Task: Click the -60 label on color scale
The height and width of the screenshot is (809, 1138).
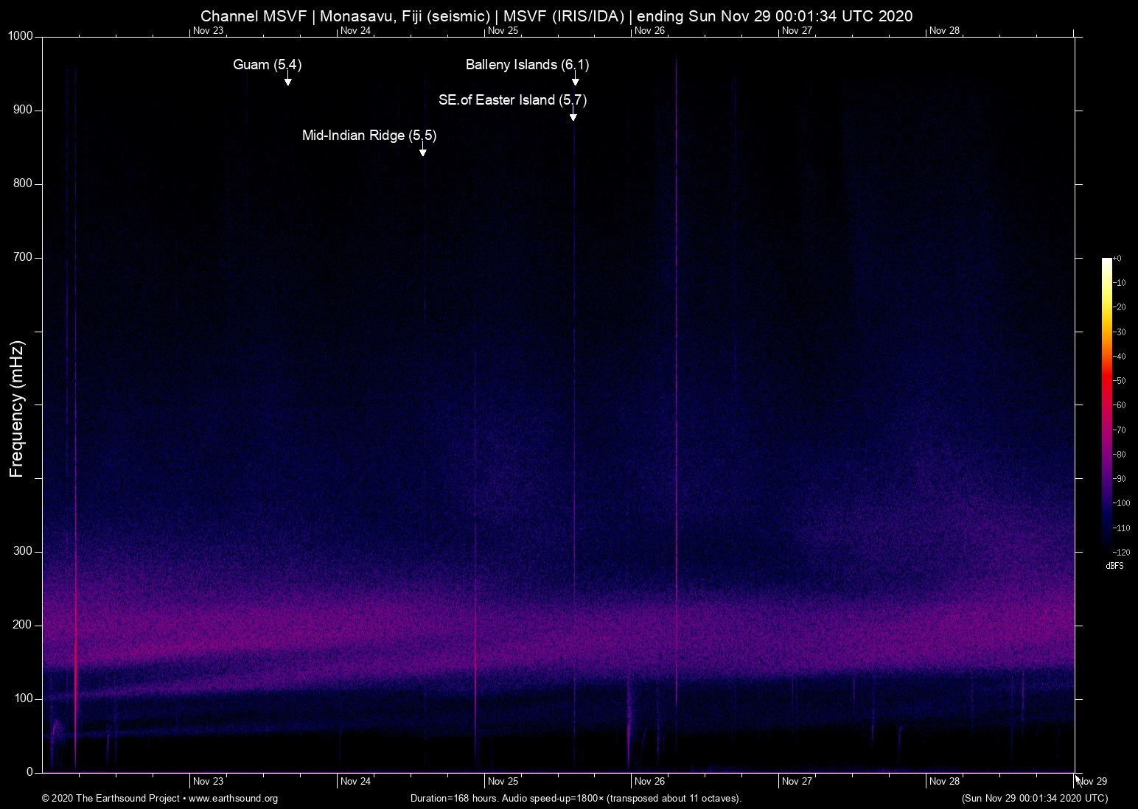Action: click(1120, 405)
